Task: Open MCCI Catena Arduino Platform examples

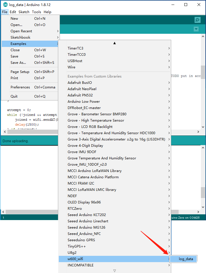Action: (115, 177)
